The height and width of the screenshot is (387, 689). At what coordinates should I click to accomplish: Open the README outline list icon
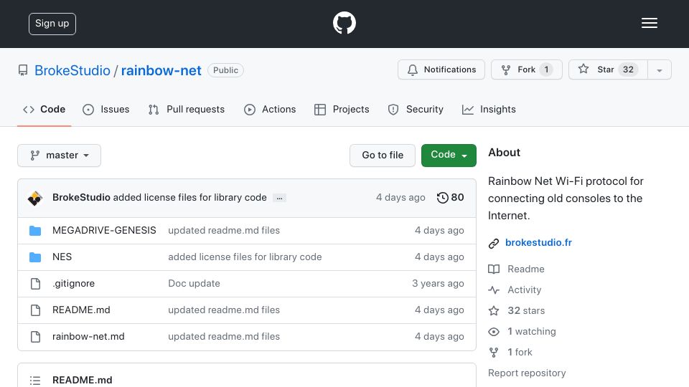click(x=35, y=381)
